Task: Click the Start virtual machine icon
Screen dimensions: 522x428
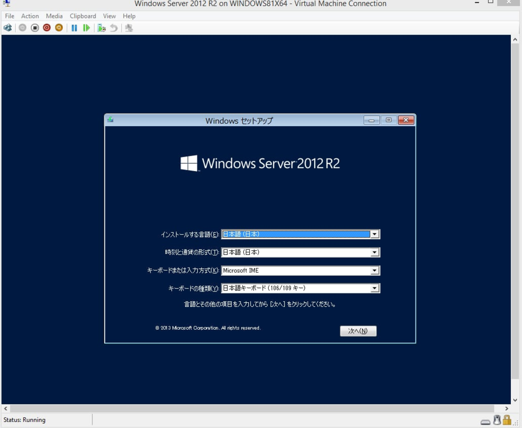Action: [22, 28]
